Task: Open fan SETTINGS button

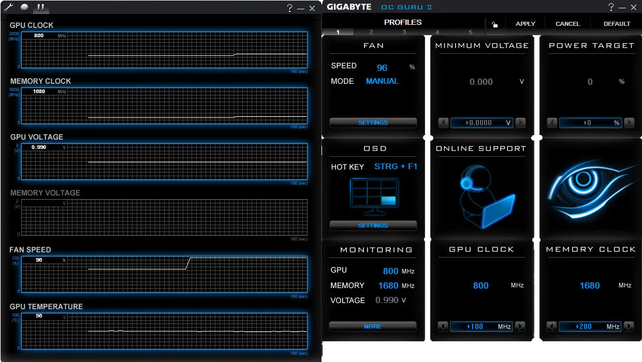Action: point(373,123)
